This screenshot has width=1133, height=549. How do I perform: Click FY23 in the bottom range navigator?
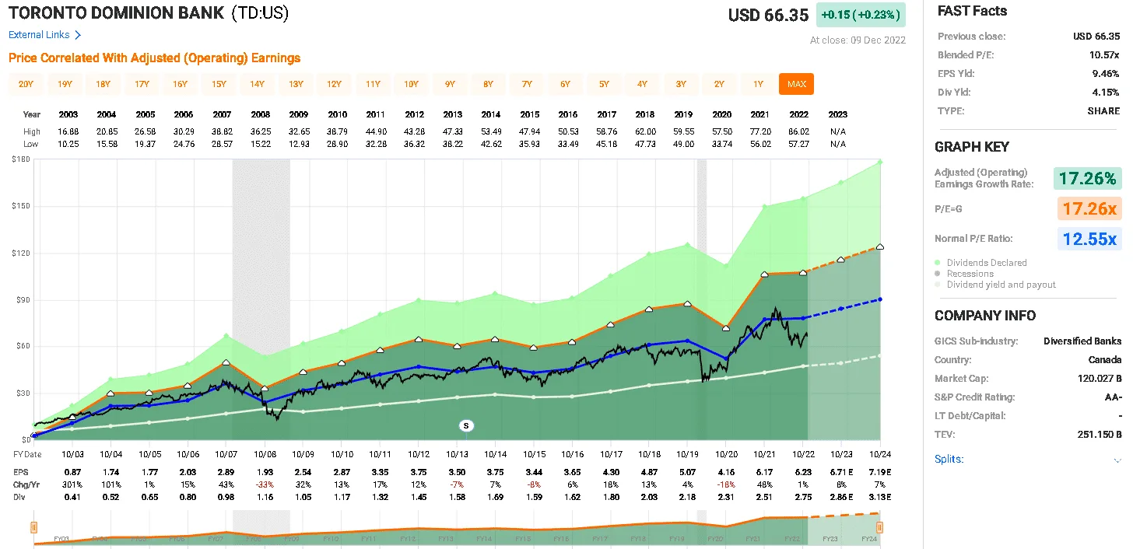(831, 538)
